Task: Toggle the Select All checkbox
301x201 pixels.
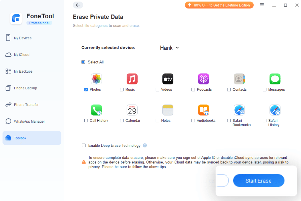Action: click(x=83, y=62)
